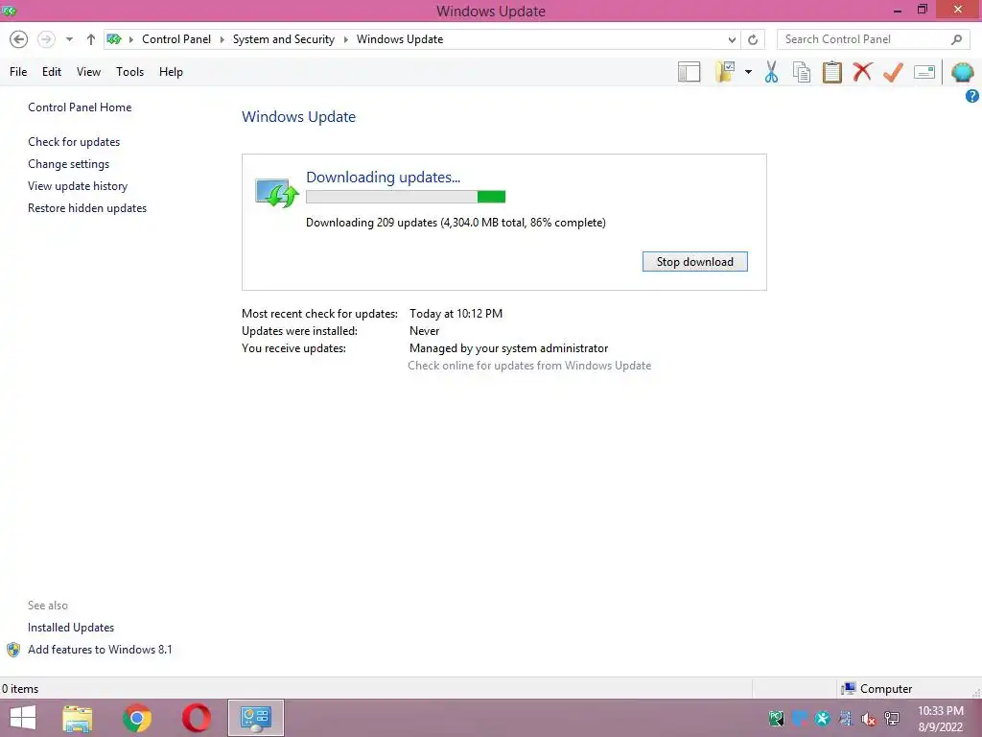Select Windows Update breadcrumb
Viewport: 982px width, 737px height.
tap(400, 38)
